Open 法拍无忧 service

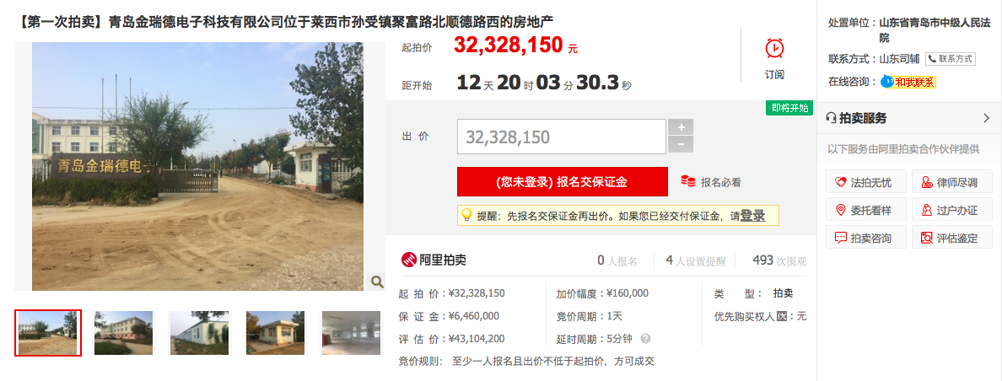(x=866, y=183)
